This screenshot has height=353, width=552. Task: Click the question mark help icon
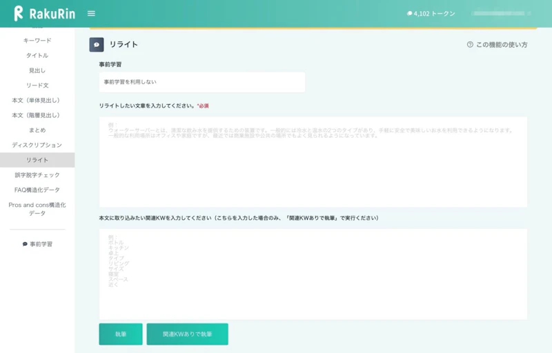(x=470, y=45)
